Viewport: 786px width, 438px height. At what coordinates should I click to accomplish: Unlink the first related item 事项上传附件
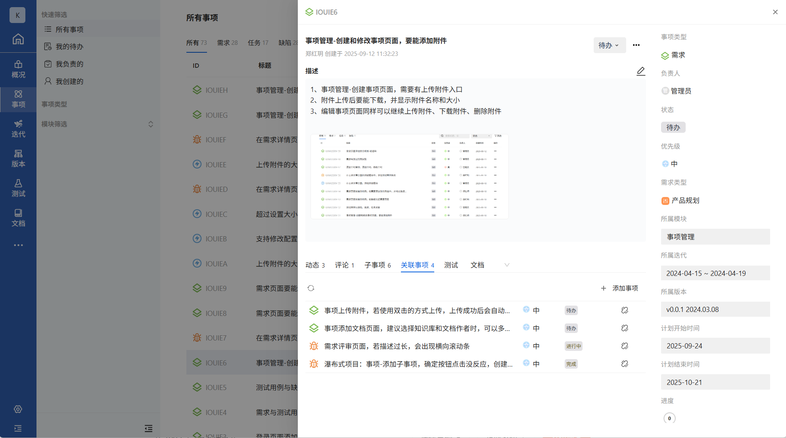pyautogui.click(x=625, y=310)
